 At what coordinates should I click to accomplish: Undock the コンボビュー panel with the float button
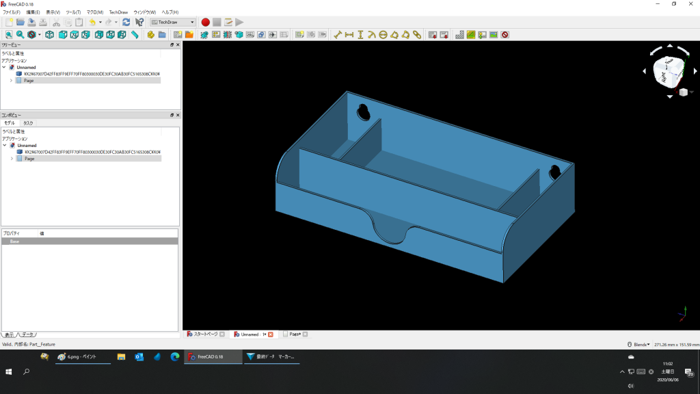point(172,115)
